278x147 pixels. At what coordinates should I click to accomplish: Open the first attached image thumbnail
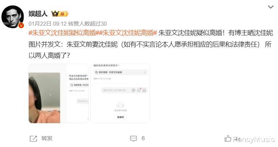(58, 94)
